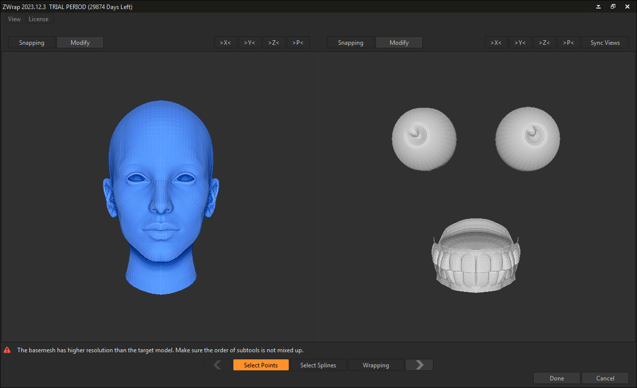Open the License menu
The width and height of the screenshot is (637, 388).
tap(39, 19)
